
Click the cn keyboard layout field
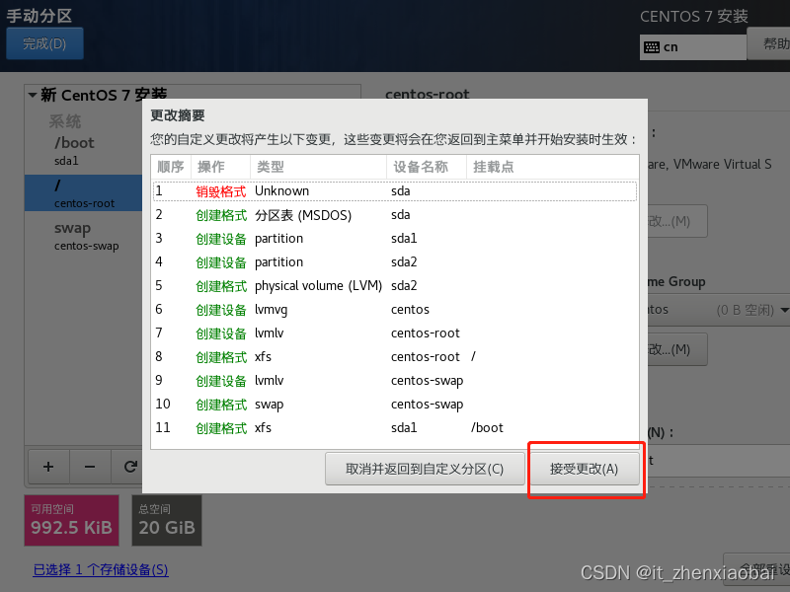(693, 47)
